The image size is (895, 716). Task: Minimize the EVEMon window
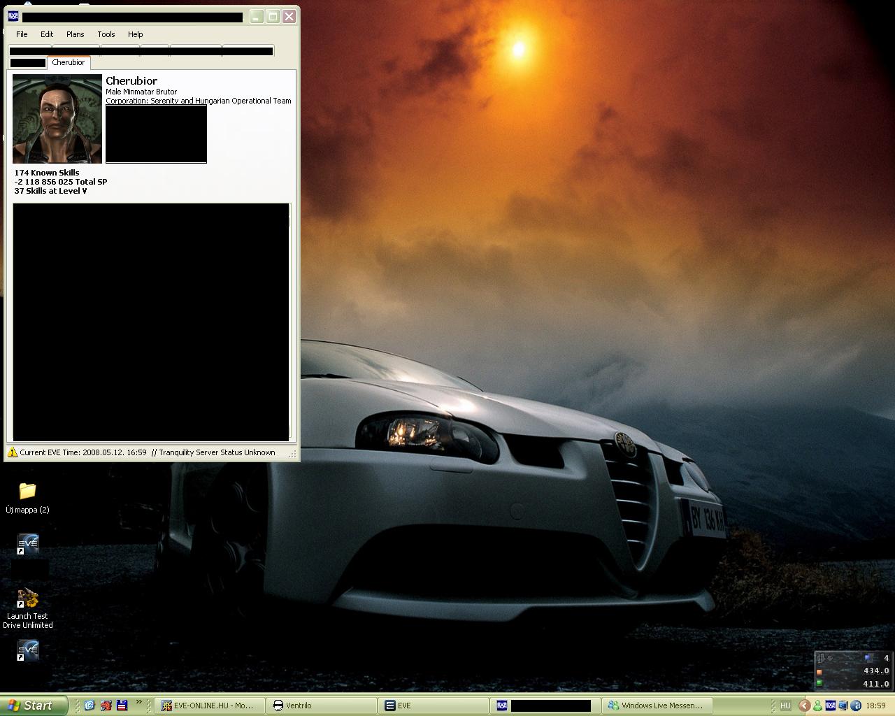pyautogui.click(x=257, y=17)
